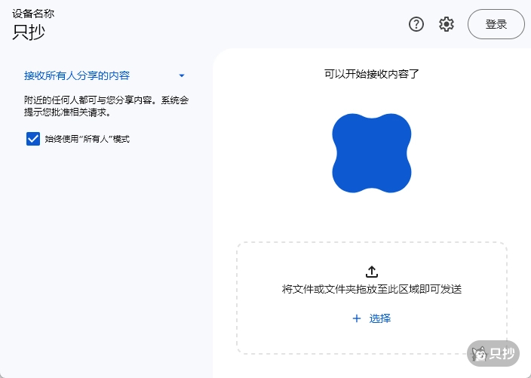Screen dimensions: 531x378
Task: Click the 将文件或文件夹拖放至此区域即可发送 text
Action: coord(372,289)
